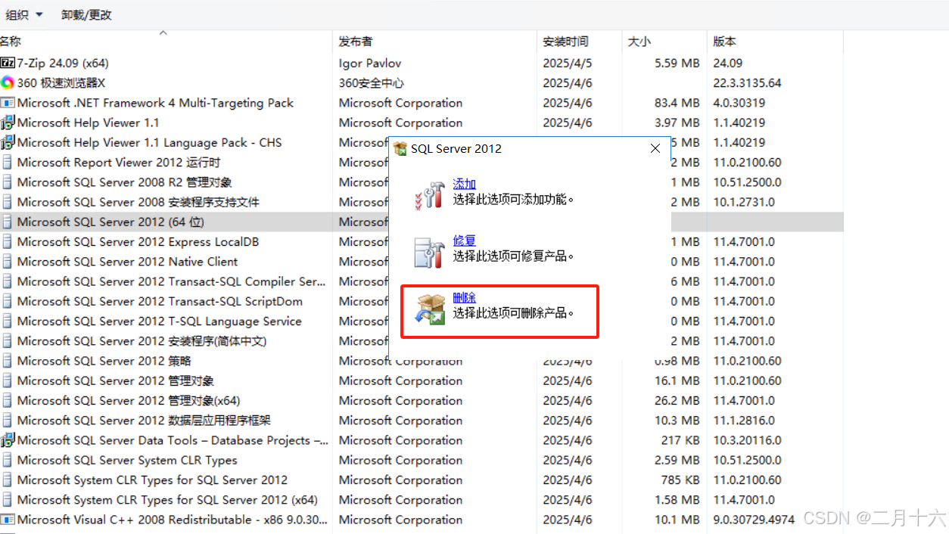Close the SQL Server 2012 dialog
This screenshot has width=949, height=534.
(655, 148)
